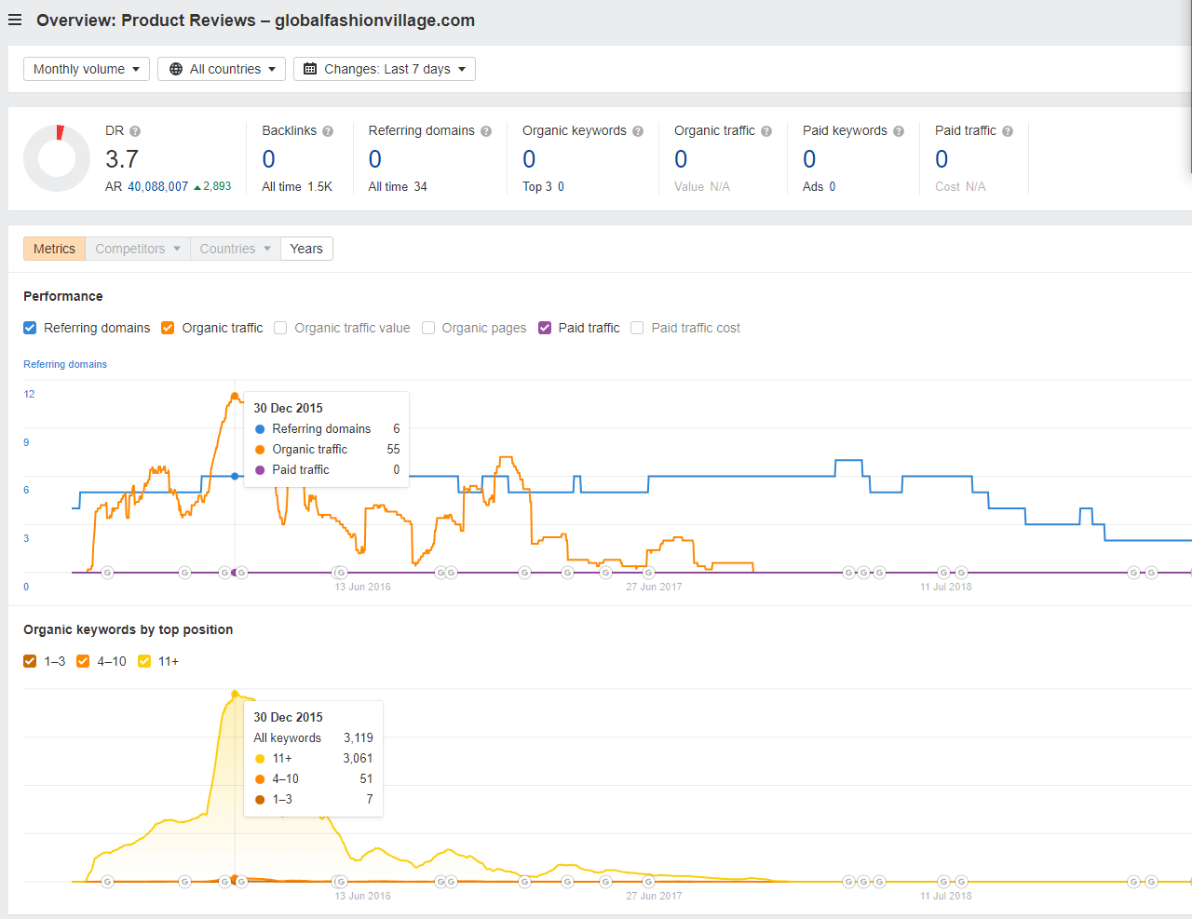Open the Monthly volume dropdown

coord(87,69)
